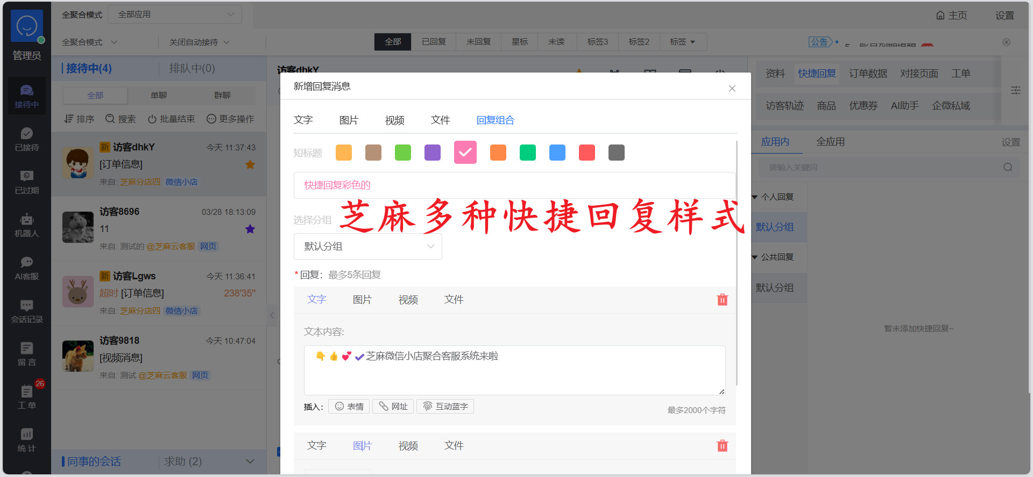1033x477 pixels.
Task: Toggle the star on 访客8696 conversation
Action: [x=250, y=229]
